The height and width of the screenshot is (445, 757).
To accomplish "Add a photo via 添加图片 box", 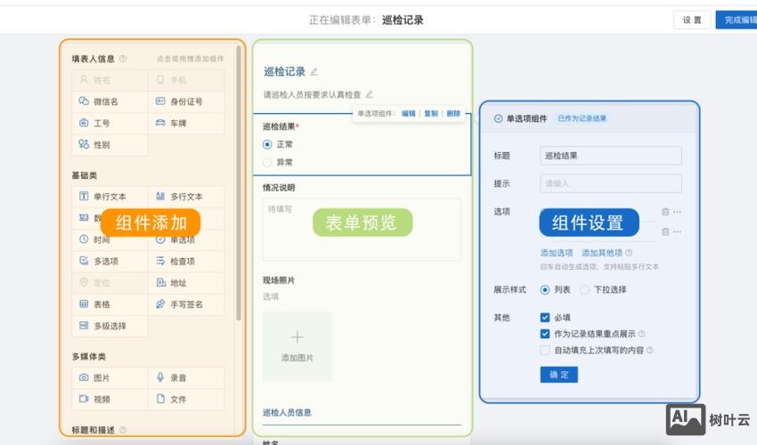I will (x=297, y=346).
